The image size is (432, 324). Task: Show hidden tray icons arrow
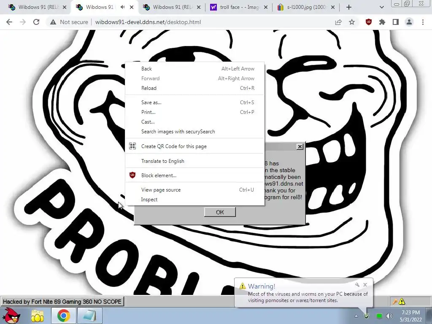(x=356, y=316)
